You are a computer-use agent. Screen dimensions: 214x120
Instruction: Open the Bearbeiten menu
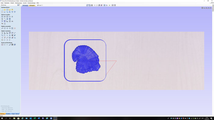tap(7, 3)
